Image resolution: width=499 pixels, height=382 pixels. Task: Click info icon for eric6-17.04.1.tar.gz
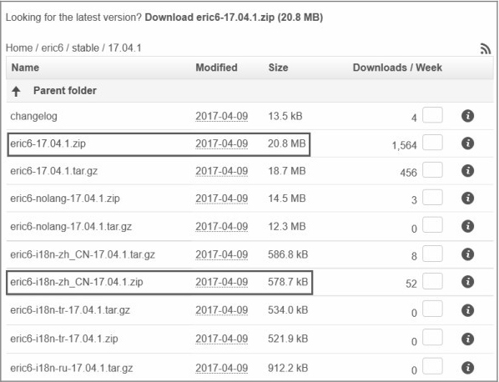(467, 171)
